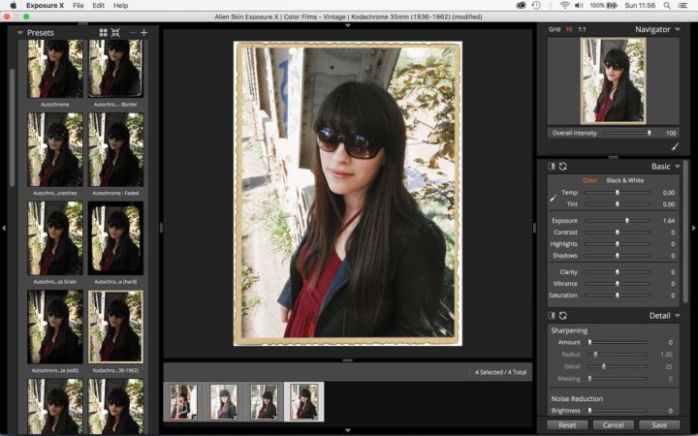
Task: Collapse the left panel with side arrow
Action: click(x=4, y=228)
